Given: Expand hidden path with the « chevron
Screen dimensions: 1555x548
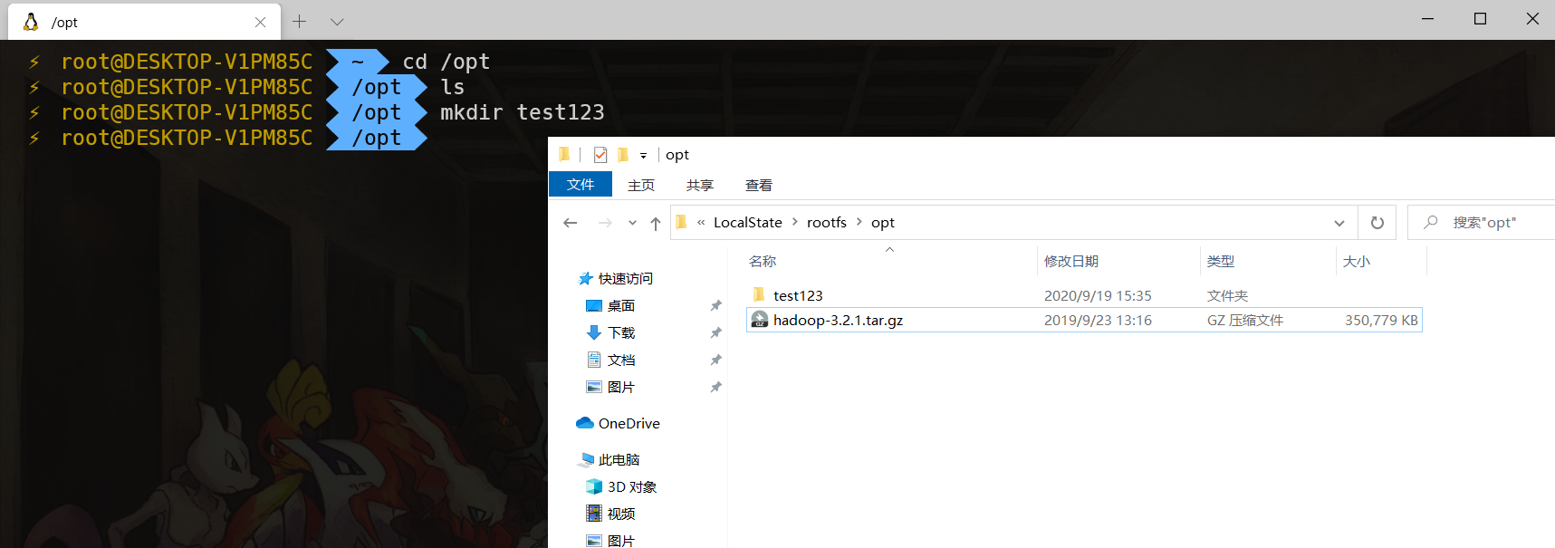Looking at the screenshot, I should click(701, 222).
